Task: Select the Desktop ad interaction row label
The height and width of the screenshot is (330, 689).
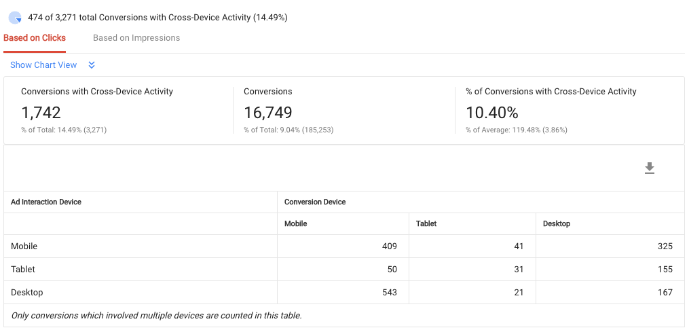Action: pyautogui.click(x=26, y=292)
